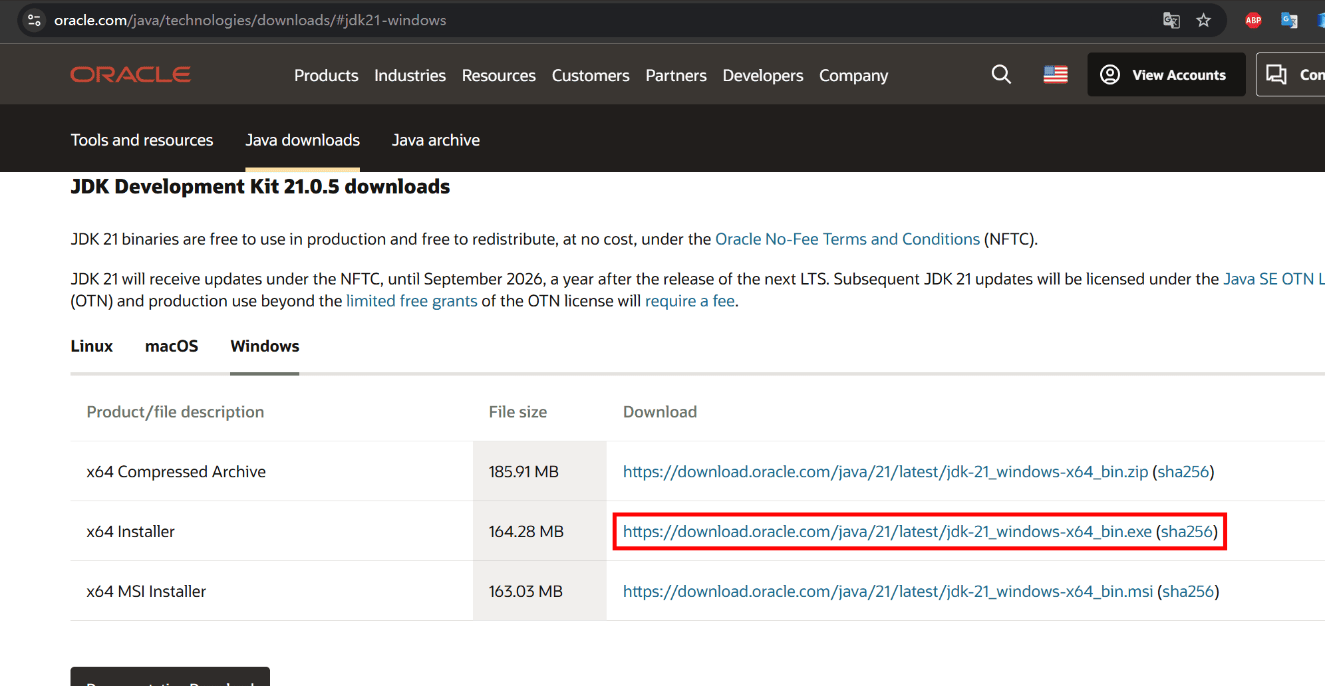Open the Google Translate extension icon
This screenshot has width=1325, height=686.
pyautogui.click(x=1289, y=21)
